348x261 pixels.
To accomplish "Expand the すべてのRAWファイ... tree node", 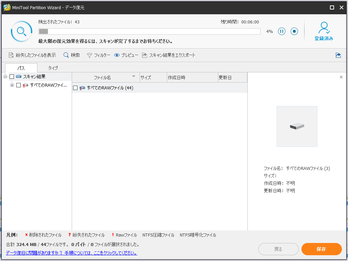I will (x=12, y=85).
